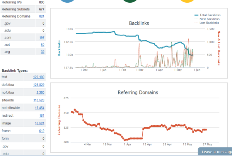Image resolution: width=232 pixels, height=156 pixels.
Task: Click the Referring Domains chart title
Action: pyautogui.click(x=138, y=92)
